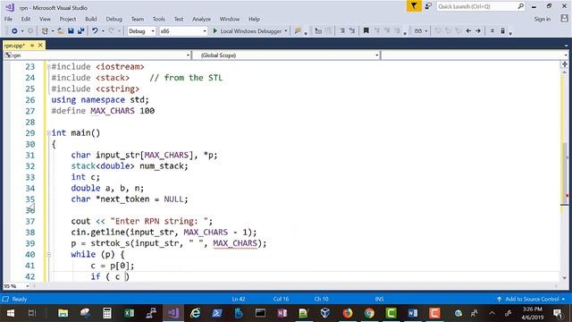
Task: Click the New Project toolbar icon
Action: (45, 31)
